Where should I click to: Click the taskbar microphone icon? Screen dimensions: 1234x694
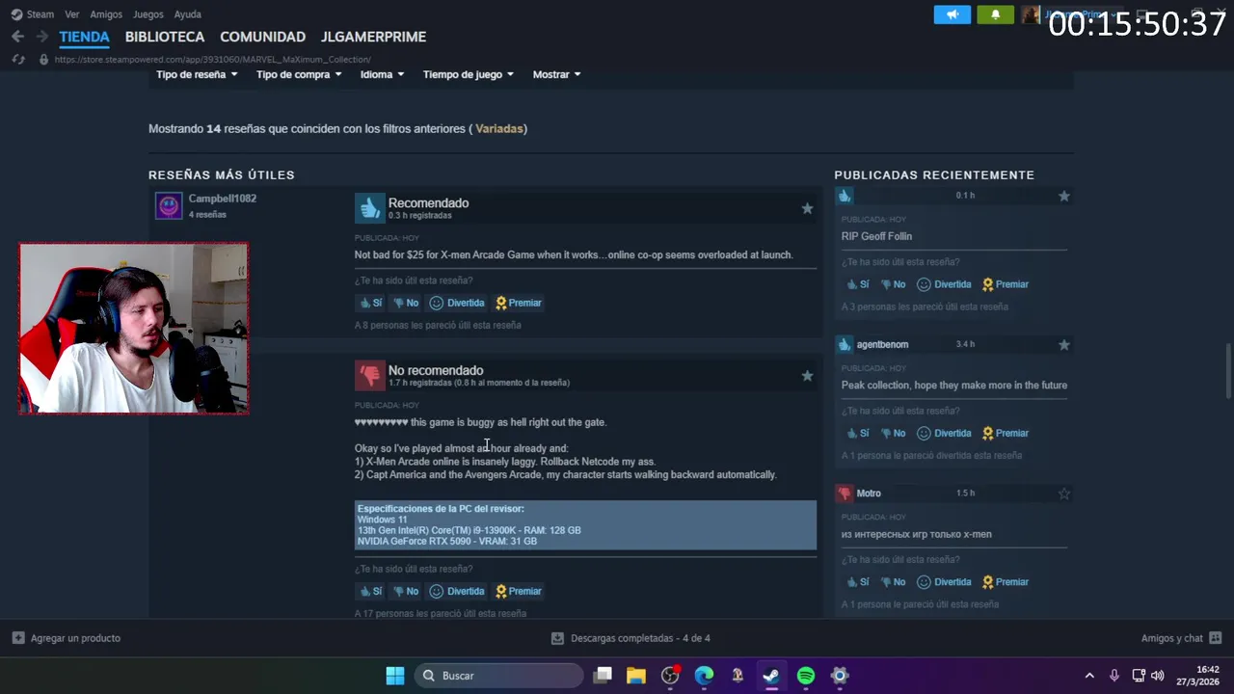(x=1114, y=676)
